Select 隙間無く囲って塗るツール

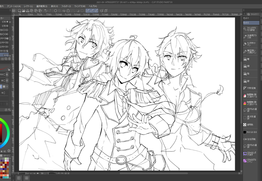pyautogui.click(x=250, y=103)
